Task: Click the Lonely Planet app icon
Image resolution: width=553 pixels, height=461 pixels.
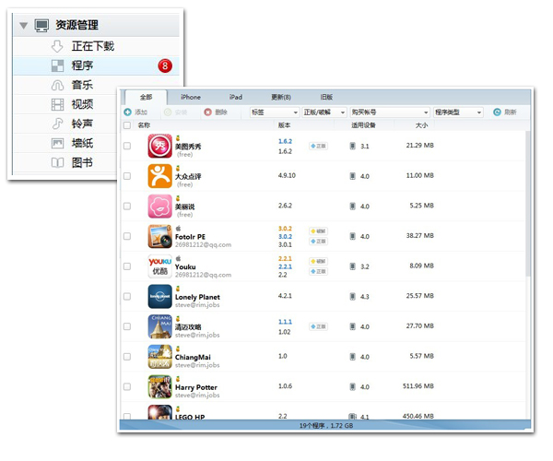Action: tap(160, 296)
